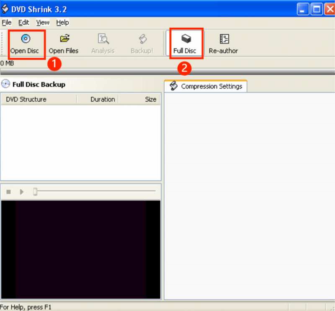
Task: Click the '0 MB' size label
Action: coord(7,63)
